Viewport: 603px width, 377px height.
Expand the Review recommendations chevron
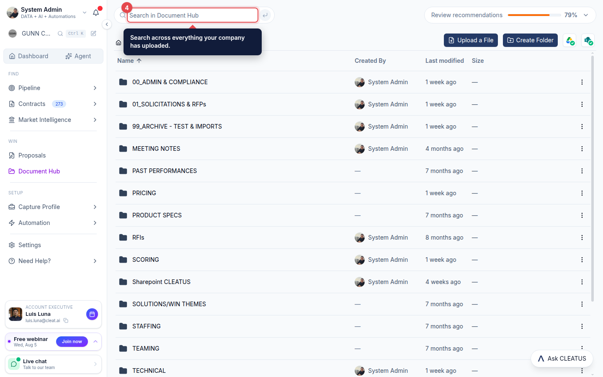click(586, 15)
